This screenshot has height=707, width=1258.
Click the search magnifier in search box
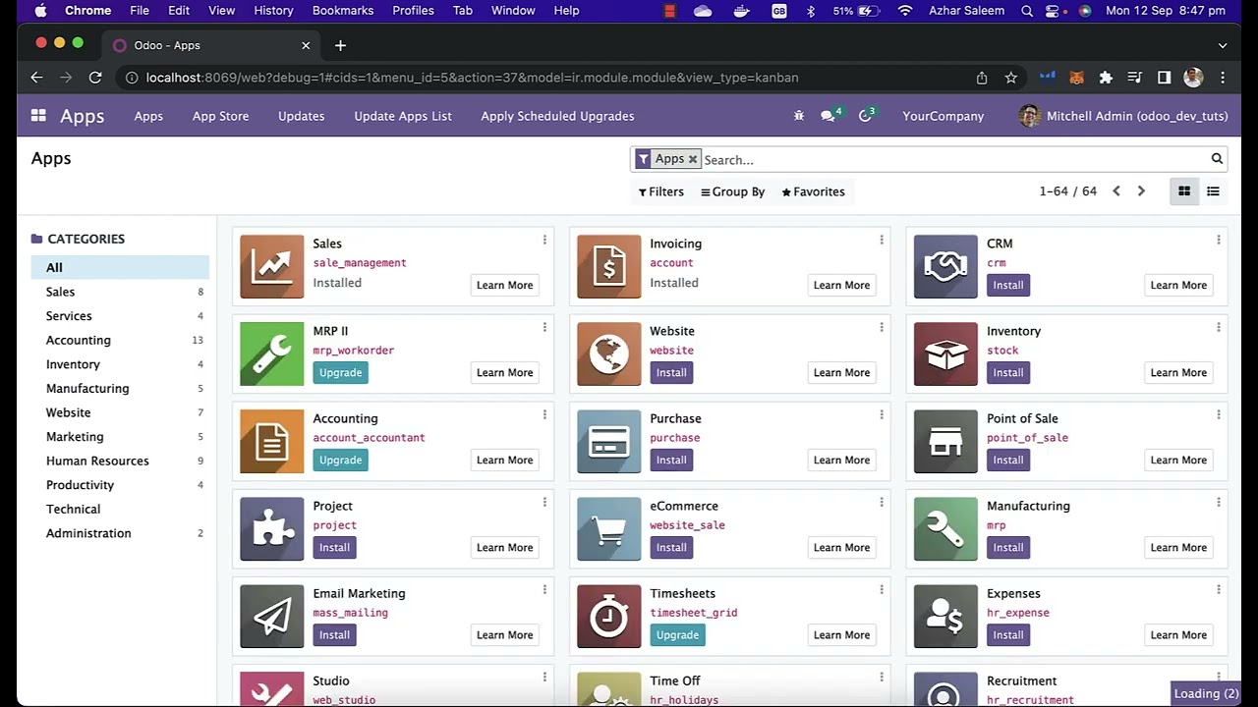click(x=1217, y=159)
